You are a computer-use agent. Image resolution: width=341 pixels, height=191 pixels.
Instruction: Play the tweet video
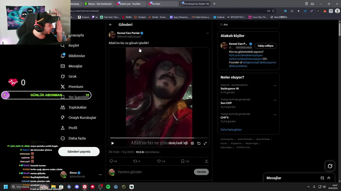[113, 143]
